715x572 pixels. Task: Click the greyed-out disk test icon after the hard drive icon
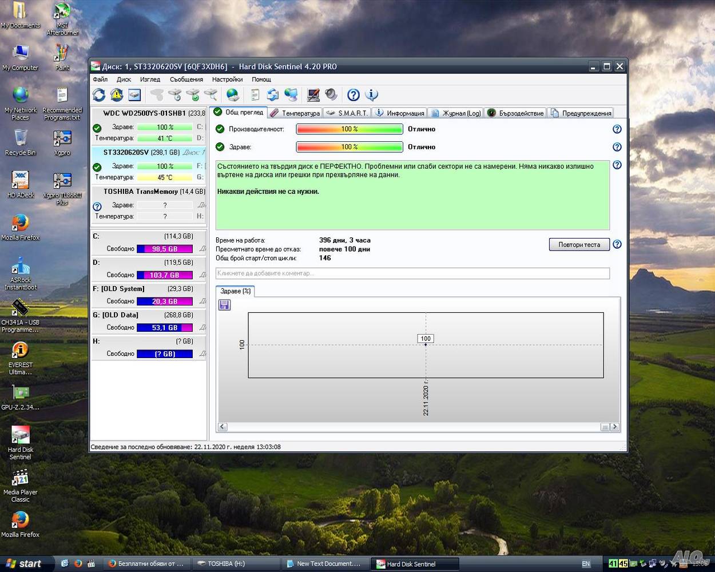157,95
